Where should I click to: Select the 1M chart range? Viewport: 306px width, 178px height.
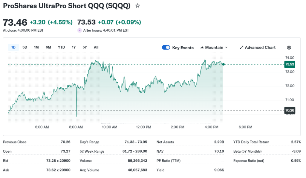tap(36, 47)
